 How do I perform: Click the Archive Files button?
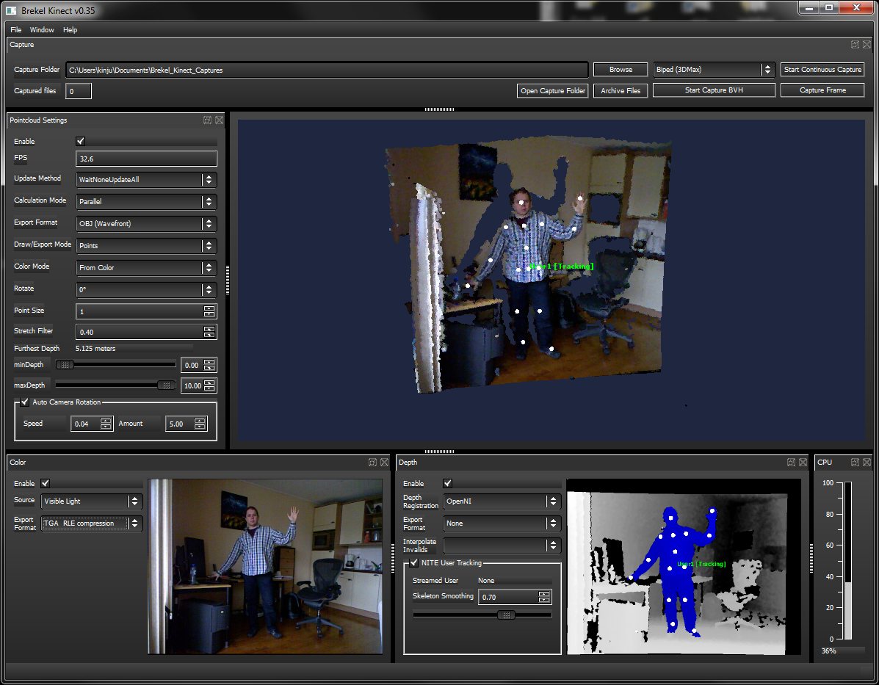[x=621, y=90]
